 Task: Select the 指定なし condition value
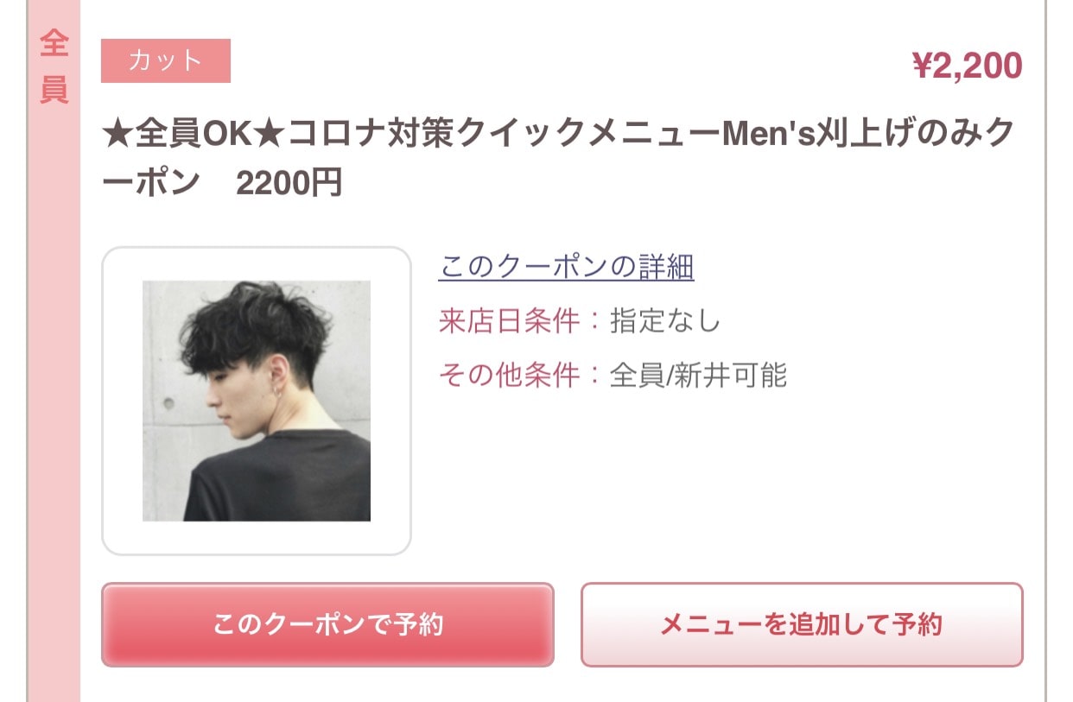(x=665, y=321)
